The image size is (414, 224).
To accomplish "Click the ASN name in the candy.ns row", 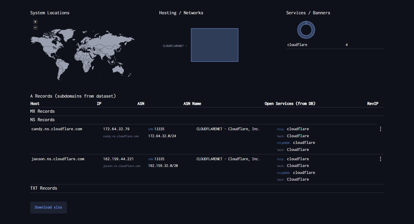I will click(228, 129).
